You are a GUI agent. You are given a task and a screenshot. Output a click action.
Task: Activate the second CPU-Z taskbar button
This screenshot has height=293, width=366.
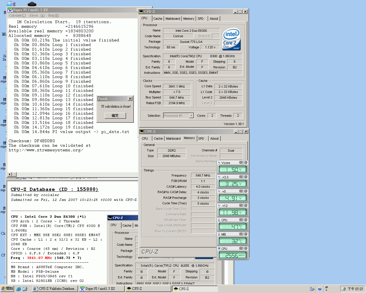pyautogui.click(x=195, y=289)
